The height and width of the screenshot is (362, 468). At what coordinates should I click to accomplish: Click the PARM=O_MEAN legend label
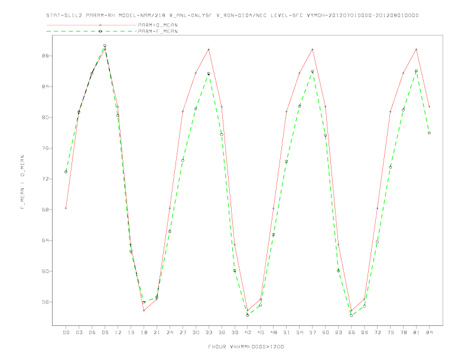(158, 25)
